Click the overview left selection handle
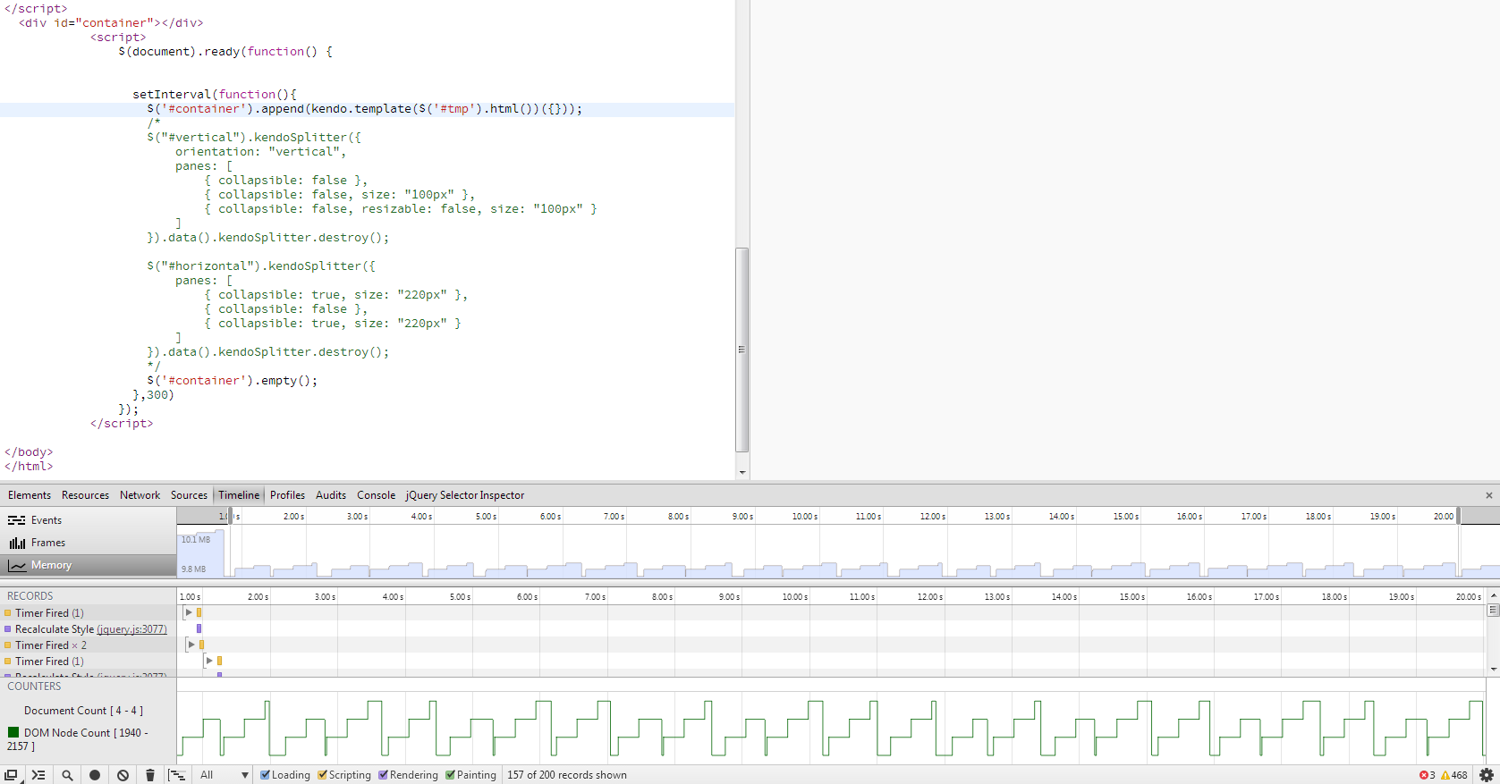1500x784 pixels. pos(230,516)
